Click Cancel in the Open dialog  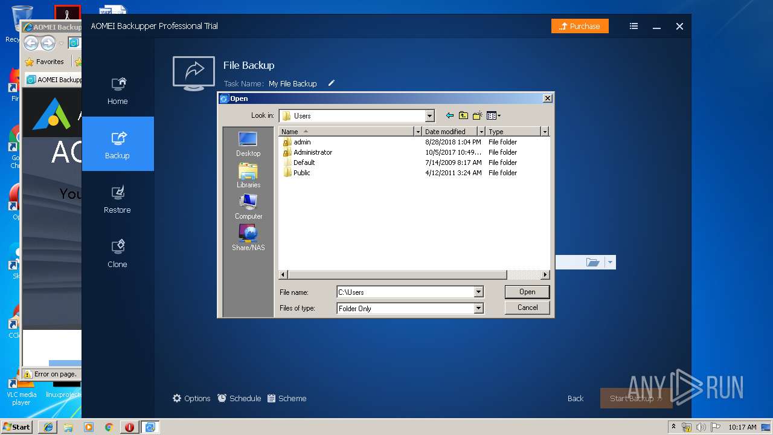click(x=527, y=308)
